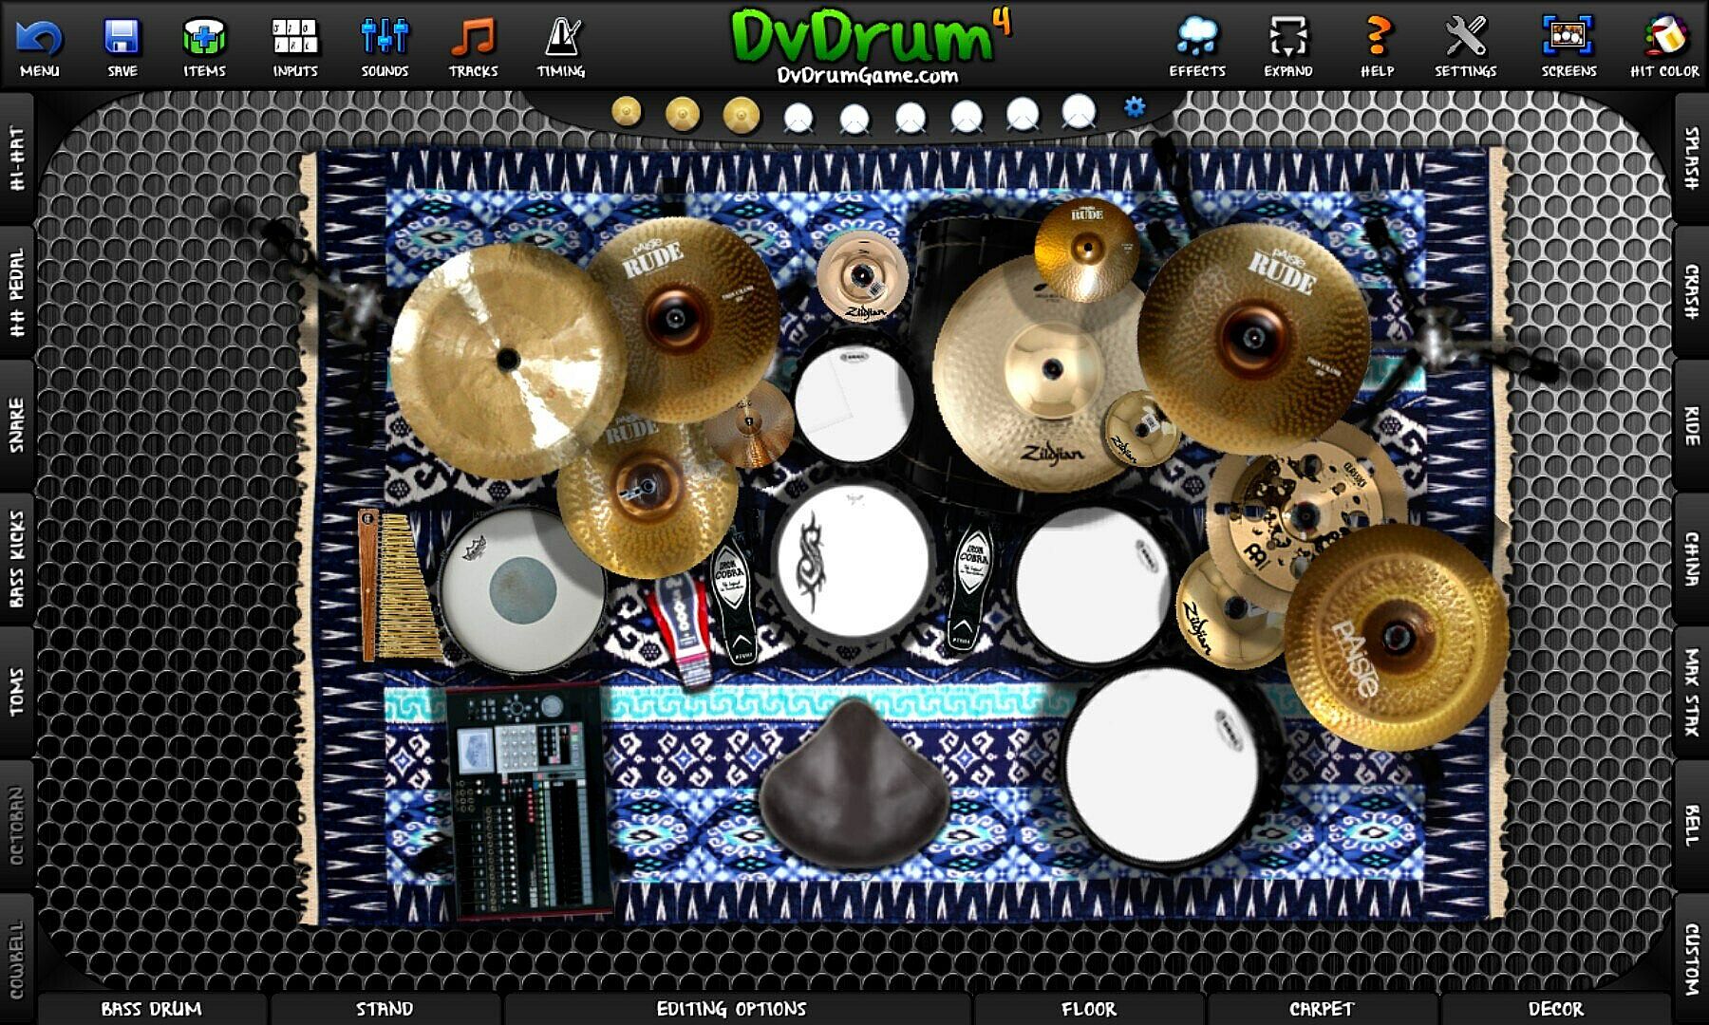Select the Ride side tab
1709x1025 pixels.
coord(1692,425)
